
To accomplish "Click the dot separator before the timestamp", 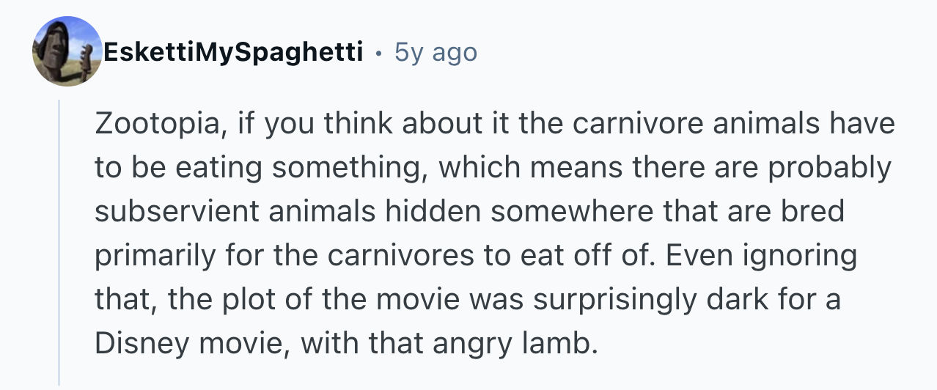I will tap(377, 54).
